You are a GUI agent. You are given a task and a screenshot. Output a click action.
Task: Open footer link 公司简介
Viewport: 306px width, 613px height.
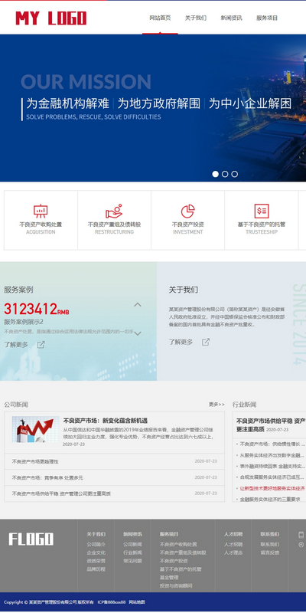(96, 544)
